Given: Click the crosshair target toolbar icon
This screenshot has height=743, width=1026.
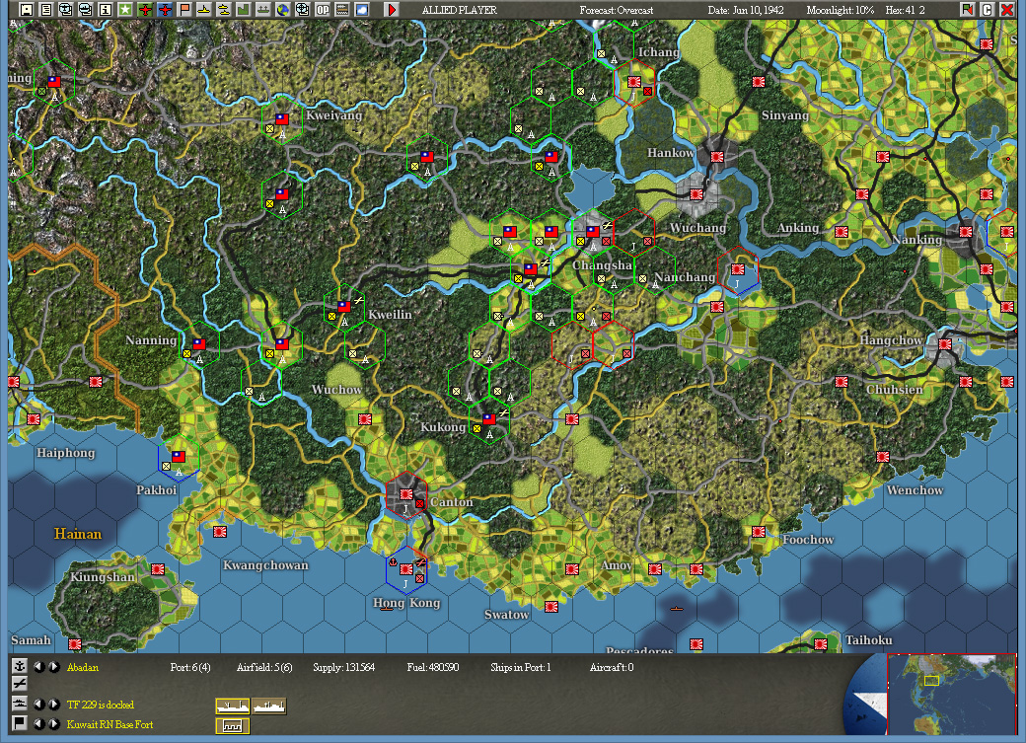Looking at the screenshot, I should pyautogui.click(x=302, y=10).
